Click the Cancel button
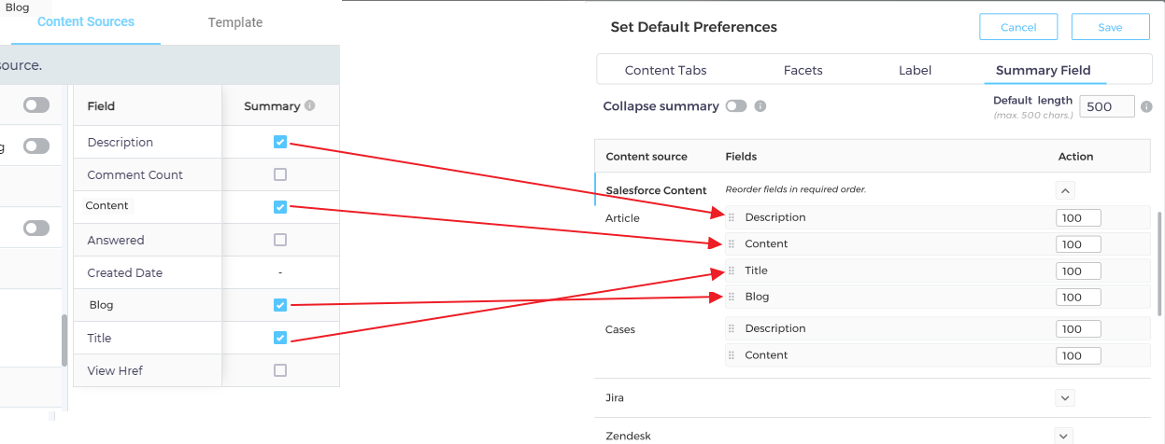This screenshot has height=444, width=1165. click(1018, 27)
